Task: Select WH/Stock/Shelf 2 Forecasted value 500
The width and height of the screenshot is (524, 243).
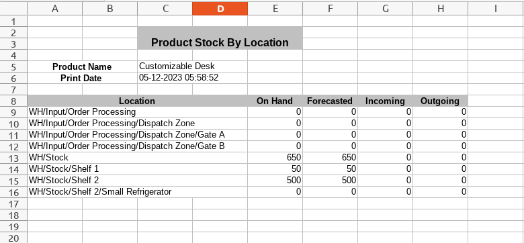Action: [330, 181]
